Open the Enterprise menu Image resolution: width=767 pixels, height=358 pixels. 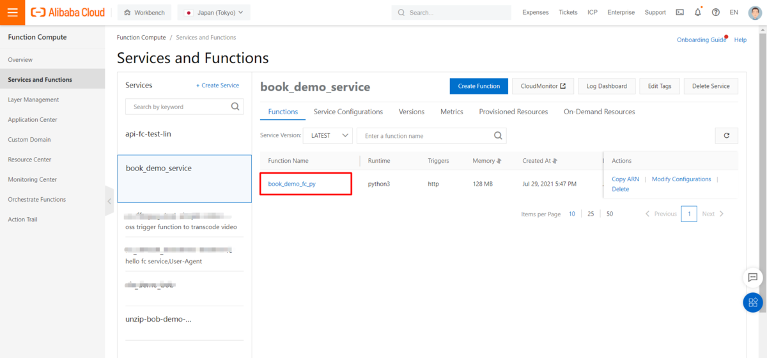tap(621, 12)
